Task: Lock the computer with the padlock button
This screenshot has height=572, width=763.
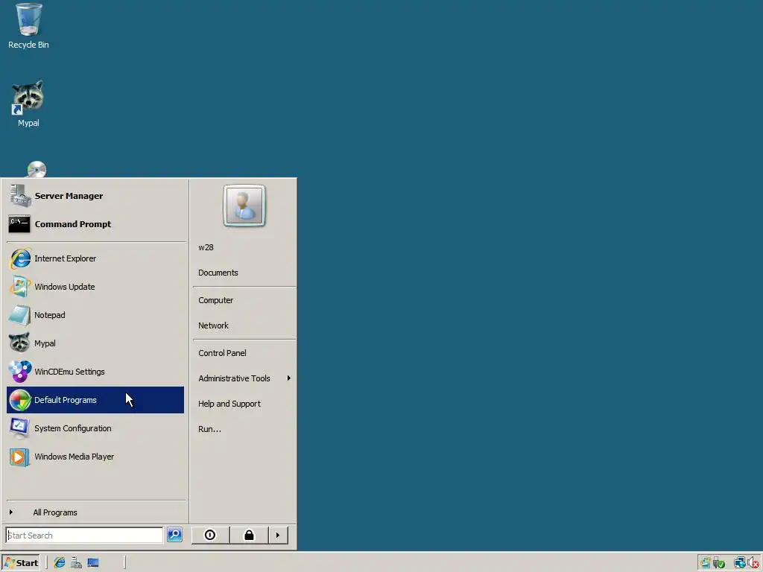Action: coord(249,535)
